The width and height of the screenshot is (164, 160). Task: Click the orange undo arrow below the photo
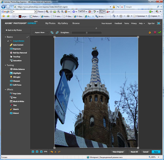coord(52,152)
